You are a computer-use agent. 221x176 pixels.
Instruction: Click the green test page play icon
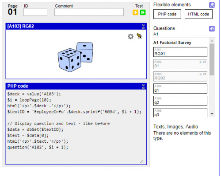(x=143, y=12)
